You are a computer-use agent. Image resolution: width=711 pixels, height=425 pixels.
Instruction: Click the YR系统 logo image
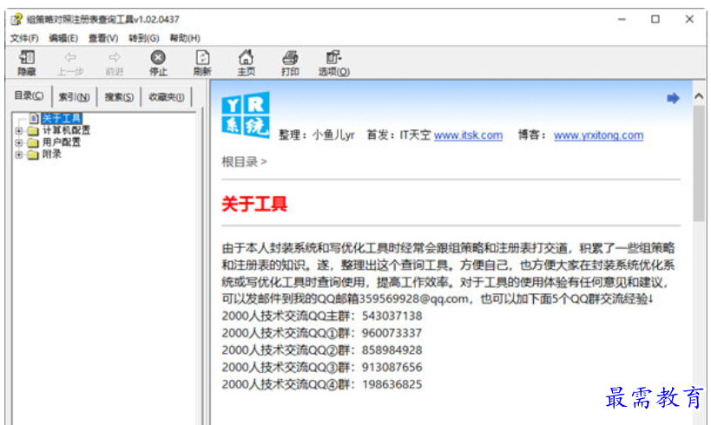point(246,114)
